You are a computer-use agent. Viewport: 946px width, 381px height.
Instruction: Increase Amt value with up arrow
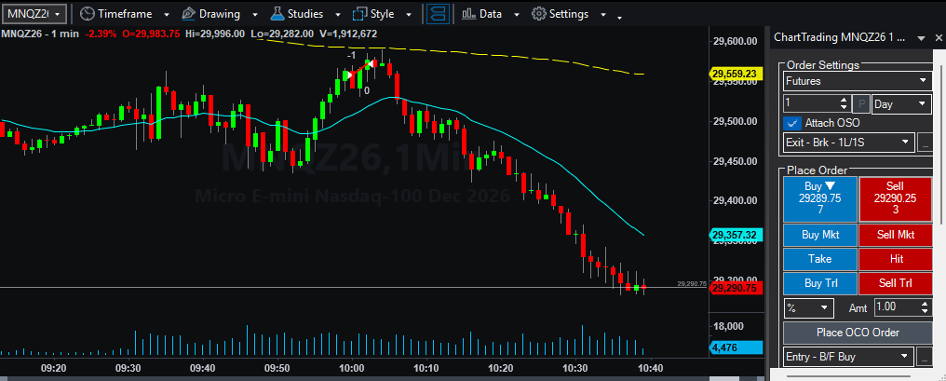[926, 303]
